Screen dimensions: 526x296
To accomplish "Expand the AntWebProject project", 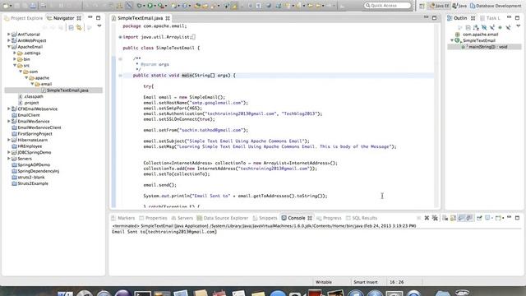I will [x=9, y=40].
